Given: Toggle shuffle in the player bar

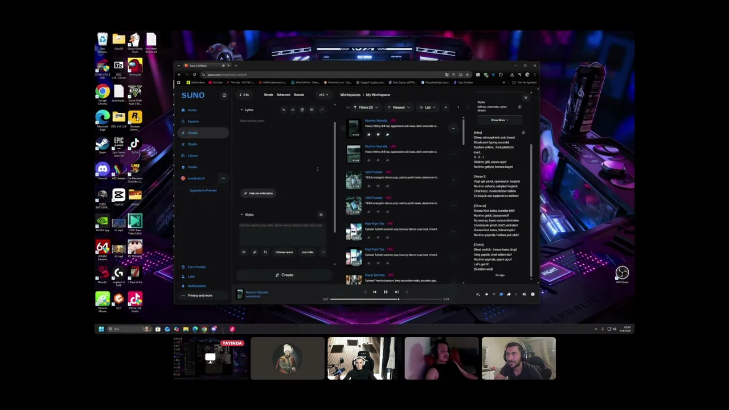Looking at the screenshot, I should [x=365, y=292].
